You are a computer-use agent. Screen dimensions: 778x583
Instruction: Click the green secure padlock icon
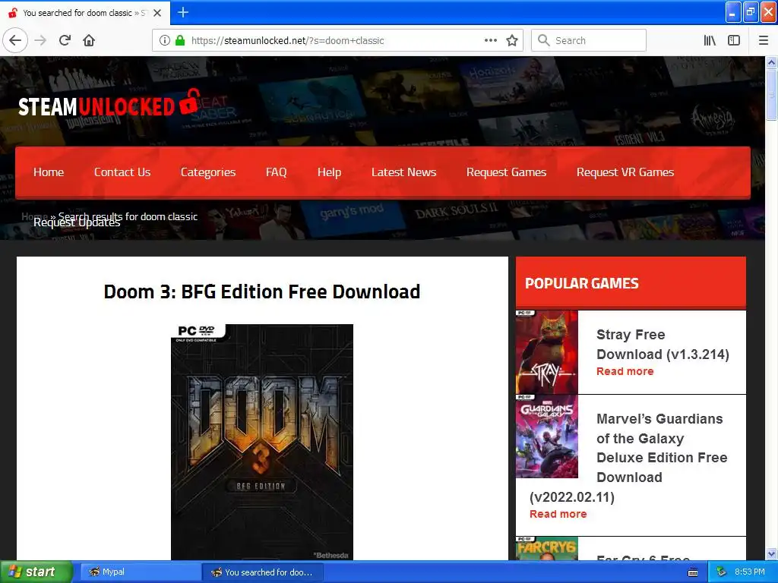[179, 40]
